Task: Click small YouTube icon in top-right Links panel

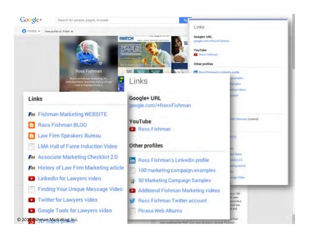Action: pyautogui.click(x=196, y=55)
